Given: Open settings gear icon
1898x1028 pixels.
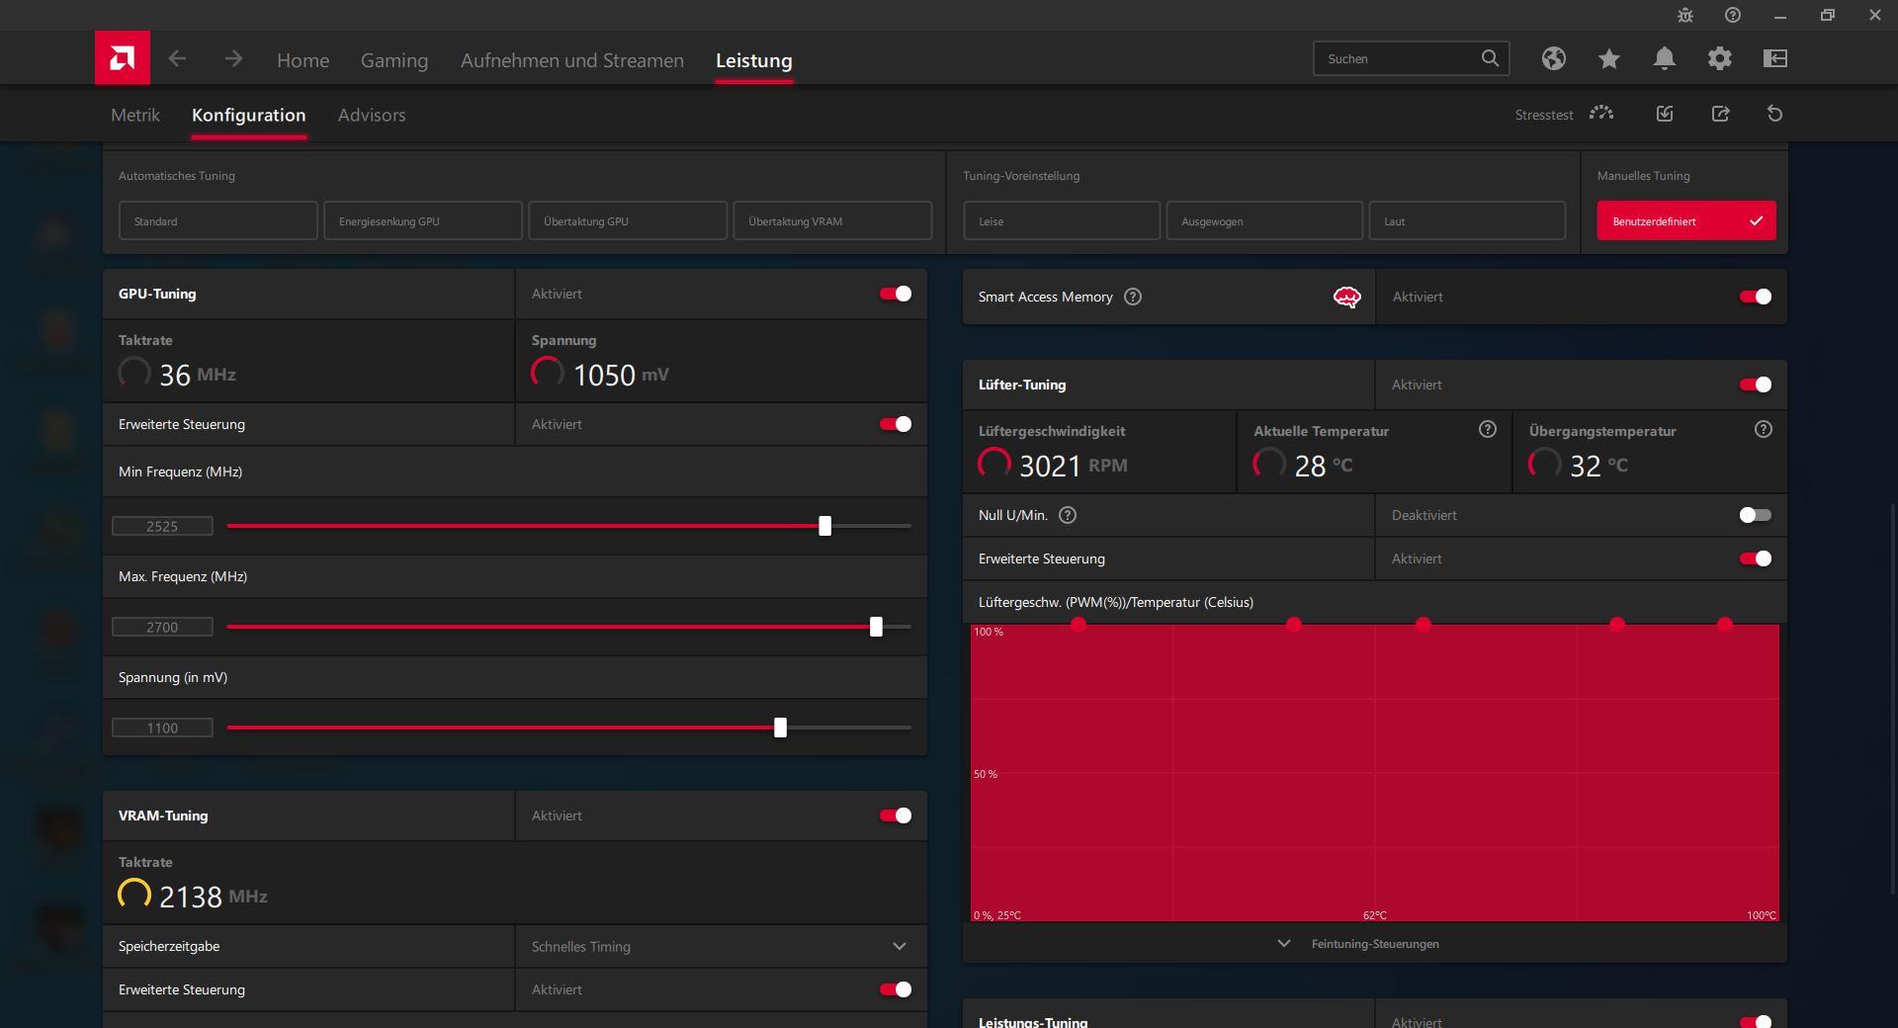Looking at the screenshot, I should (1719, 58).
